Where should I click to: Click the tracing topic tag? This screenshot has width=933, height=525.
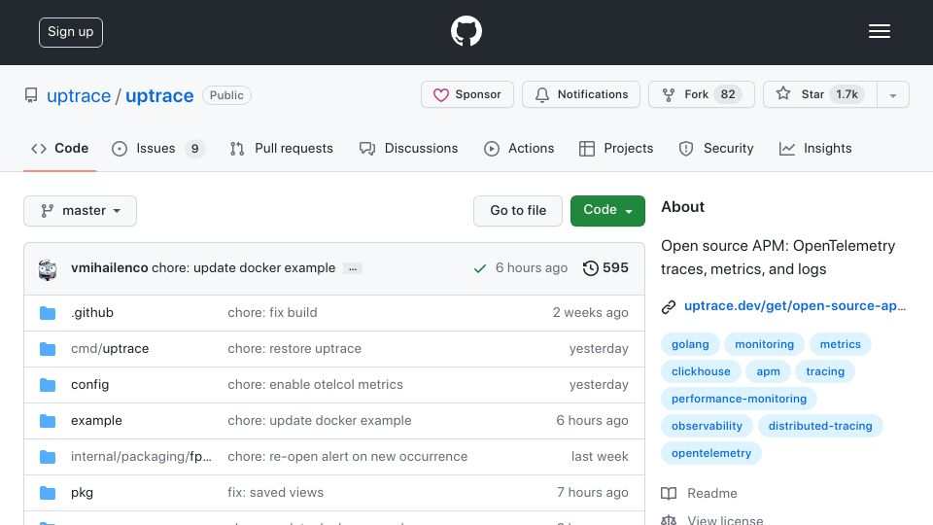[825, 371]
